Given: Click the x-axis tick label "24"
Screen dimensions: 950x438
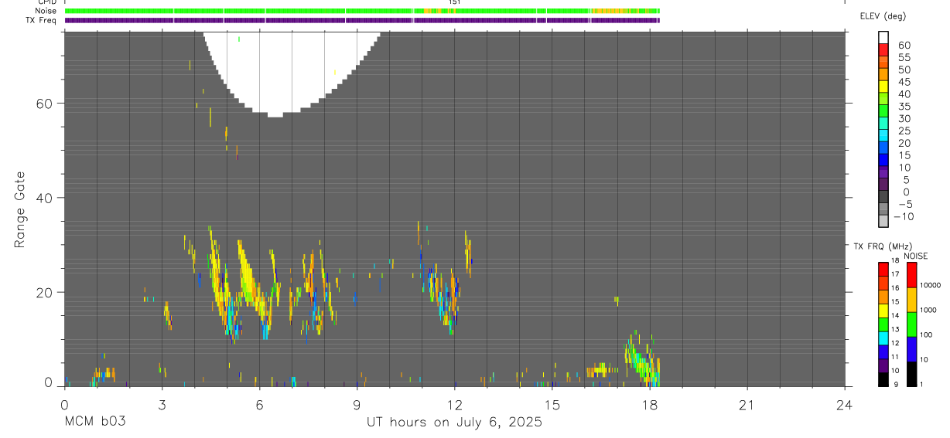Looking at the screenshot, I should (x=845, y=405).
